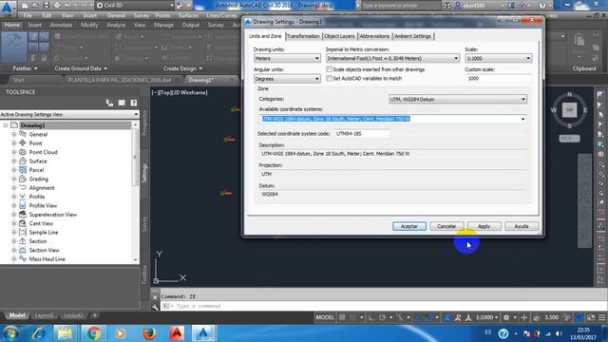Open Google Chrome from taskbar
Screen dimensions: 608x342
[x=93, y=333]
